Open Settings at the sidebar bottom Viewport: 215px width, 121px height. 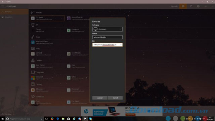point(7,114)
